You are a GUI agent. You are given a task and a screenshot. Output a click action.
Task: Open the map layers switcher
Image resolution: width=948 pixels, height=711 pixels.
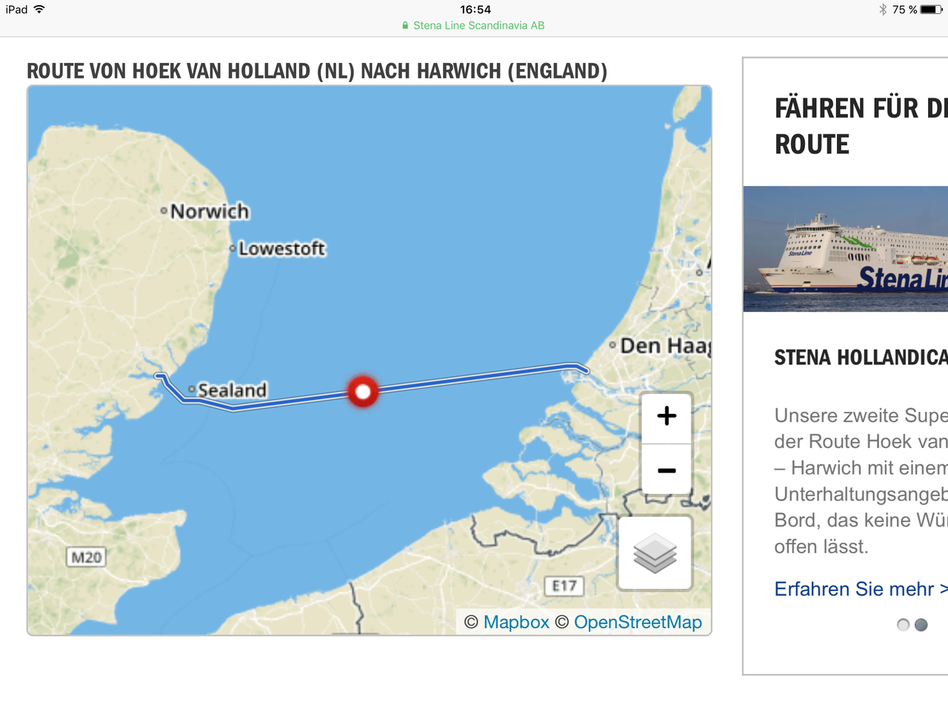click(655, 553)
